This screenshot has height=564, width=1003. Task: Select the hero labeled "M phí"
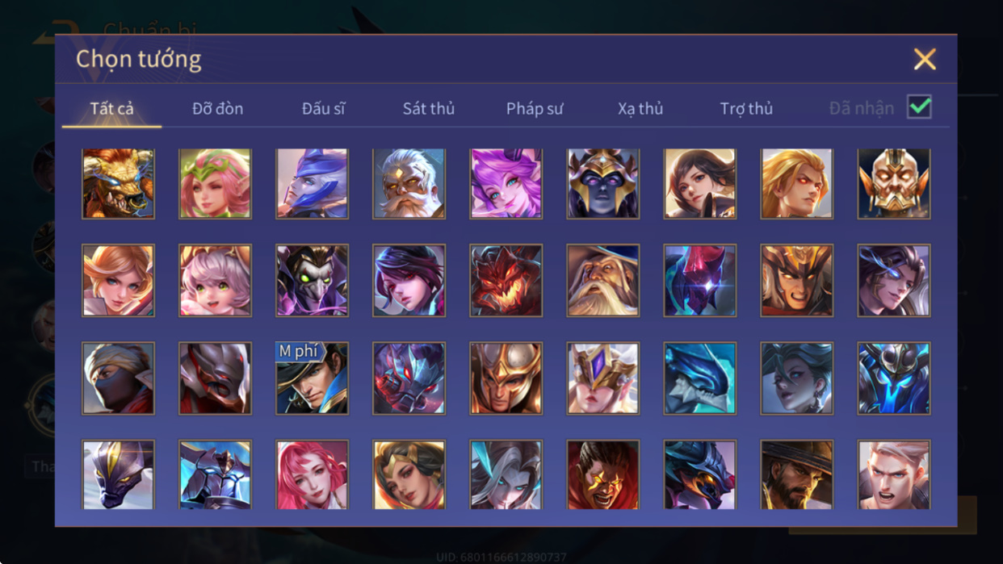[312, 378]
